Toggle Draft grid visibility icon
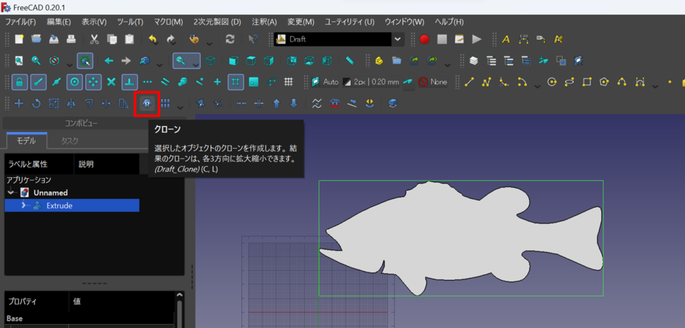 (x=288, y=82)
